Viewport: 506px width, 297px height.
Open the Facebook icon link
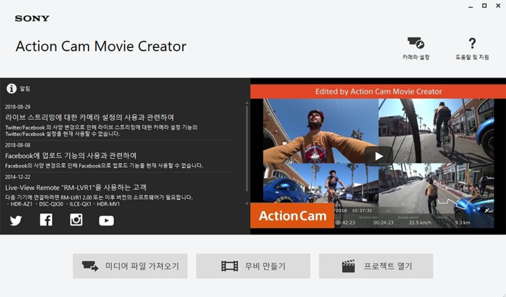(x=46, y=220)
